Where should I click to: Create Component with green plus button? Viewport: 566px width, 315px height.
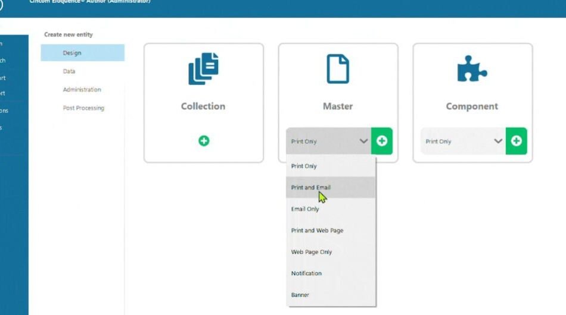516,141
